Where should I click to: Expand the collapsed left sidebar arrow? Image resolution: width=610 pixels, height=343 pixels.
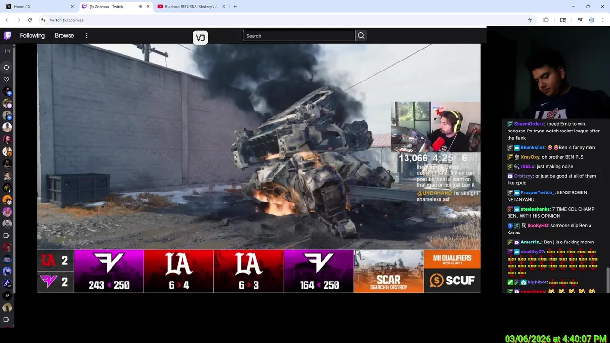coord(8,51)
